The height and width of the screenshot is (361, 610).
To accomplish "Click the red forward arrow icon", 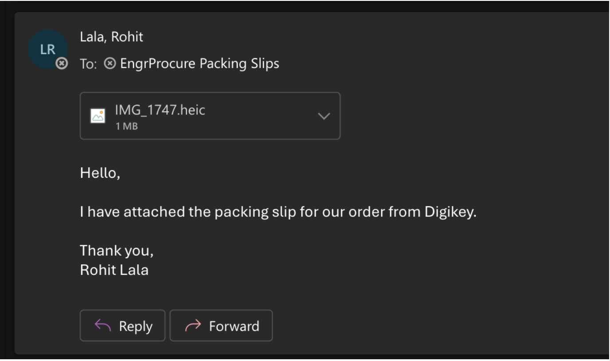I will [192, 326].
